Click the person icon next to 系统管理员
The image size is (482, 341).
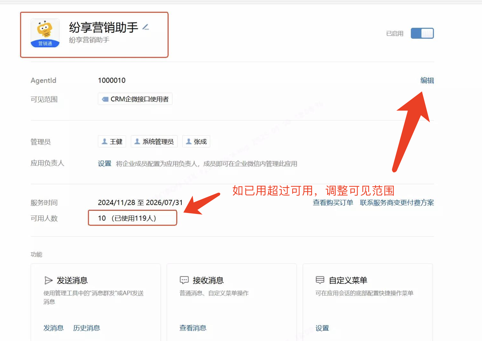pyautogui.click(x=137, y=141)
